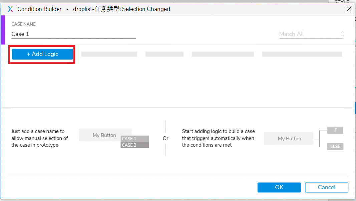356x201 pixels.
Task: Confirm the case with OK
Action: 279,187
